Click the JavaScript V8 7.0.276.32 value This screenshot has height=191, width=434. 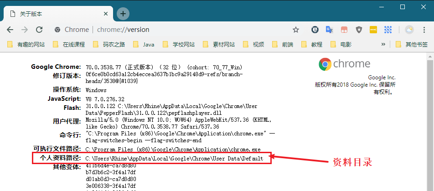(x=105, y=99)
